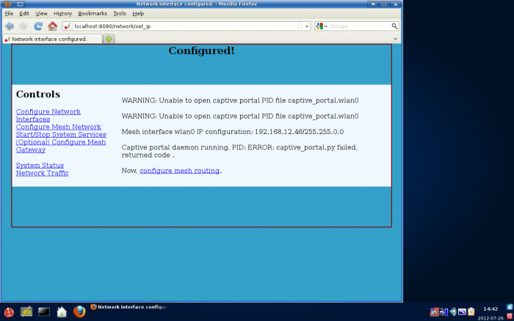Minimize the Firefox window

click(x=373, y=4)
